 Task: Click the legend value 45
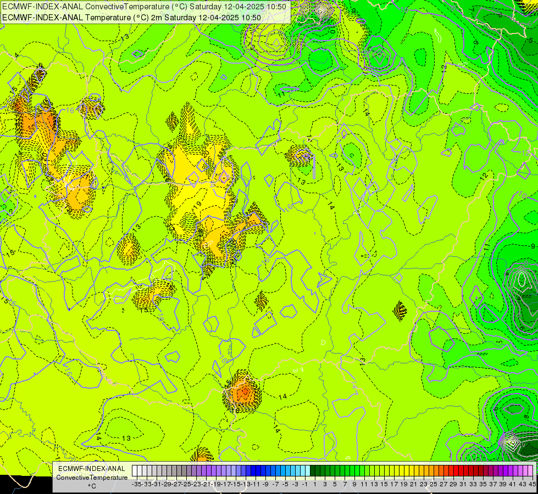532,484
